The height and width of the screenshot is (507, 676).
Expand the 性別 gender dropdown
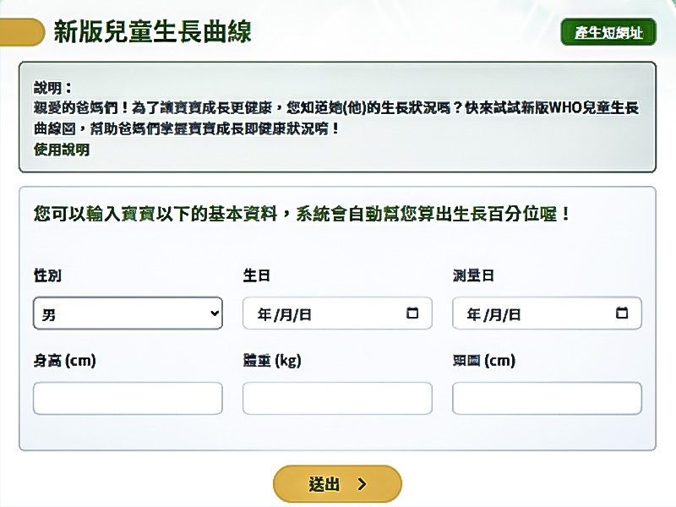coord(128,313)
